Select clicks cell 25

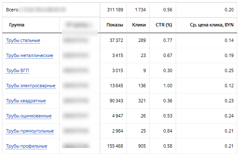point(143,131)
